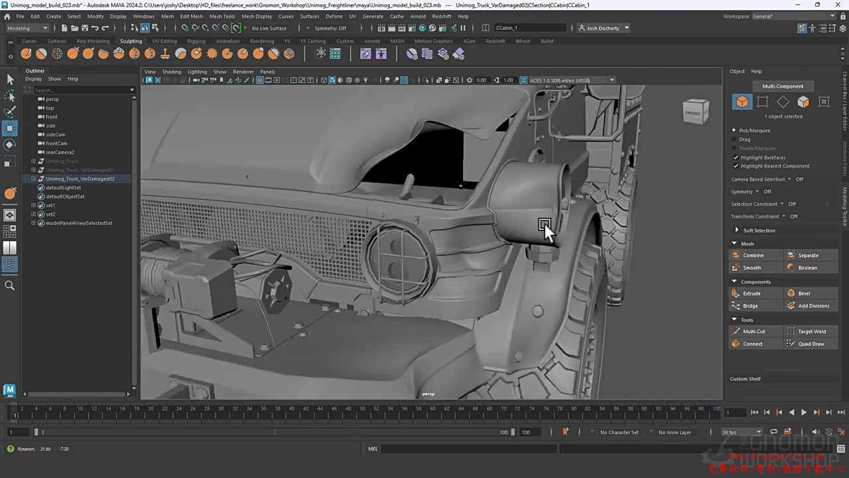849x478 pixels.
Task: Open the Mesh Tools menu
Action: click(x=222, y=16)
